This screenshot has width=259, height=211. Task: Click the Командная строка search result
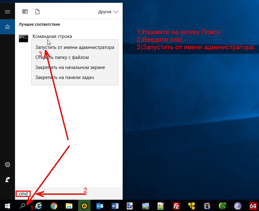tap(52, 36)
